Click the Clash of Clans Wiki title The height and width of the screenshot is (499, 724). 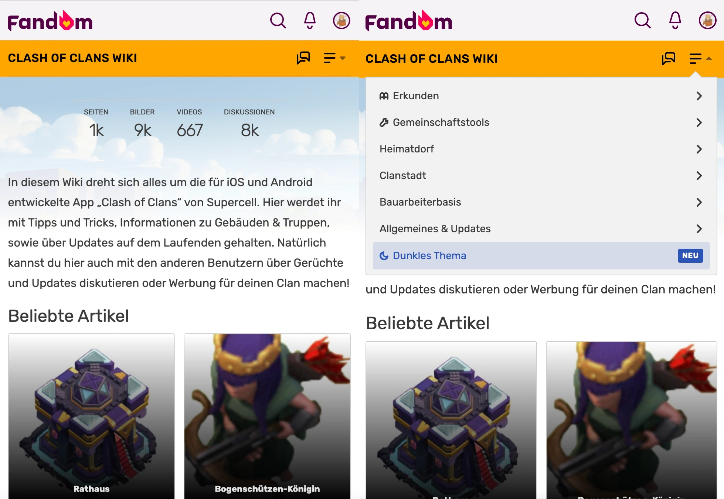[72, 58]
